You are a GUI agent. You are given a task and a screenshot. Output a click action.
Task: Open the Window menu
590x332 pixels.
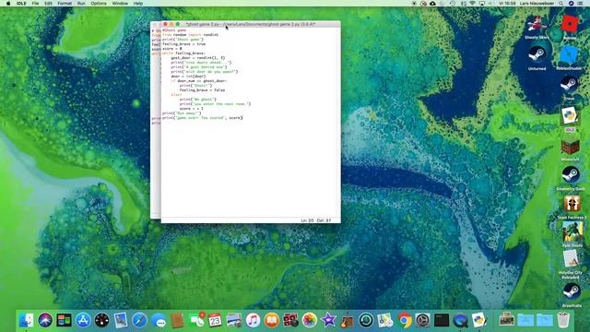(120, 4)
